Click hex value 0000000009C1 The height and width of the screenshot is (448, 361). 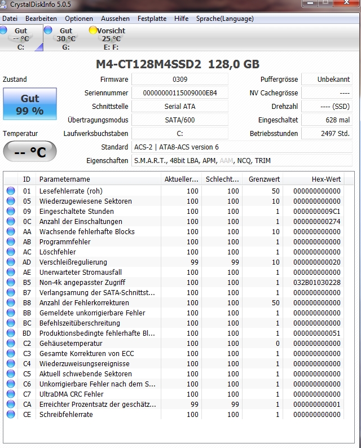point(317,211)
